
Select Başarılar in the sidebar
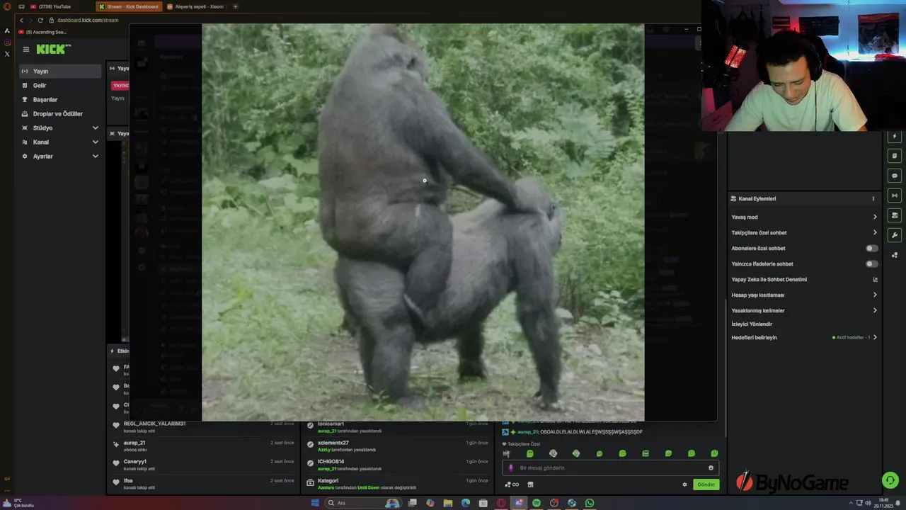(x=60, y=100)
